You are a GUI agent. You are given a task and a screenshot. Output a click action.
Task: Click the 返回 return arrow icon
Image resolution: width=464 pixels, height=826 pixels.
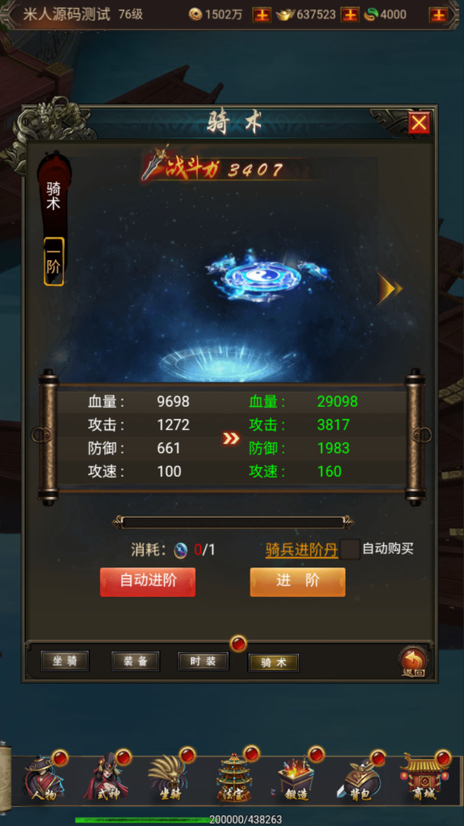click(x=413, y=662)
